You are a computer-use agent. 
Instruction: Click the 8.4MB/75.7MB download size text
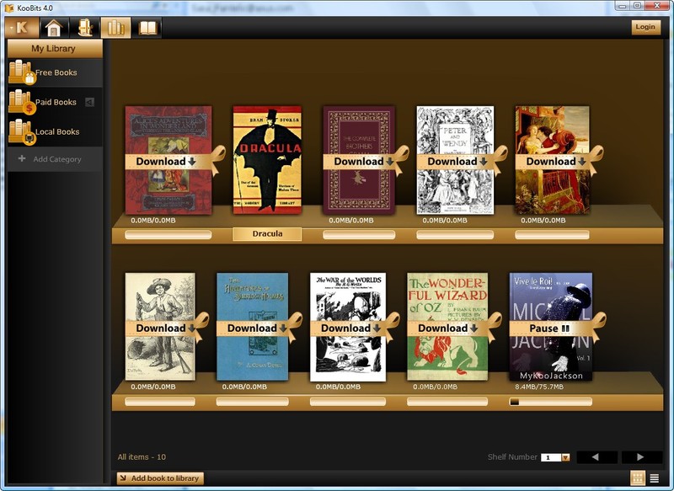coord(539,387)
